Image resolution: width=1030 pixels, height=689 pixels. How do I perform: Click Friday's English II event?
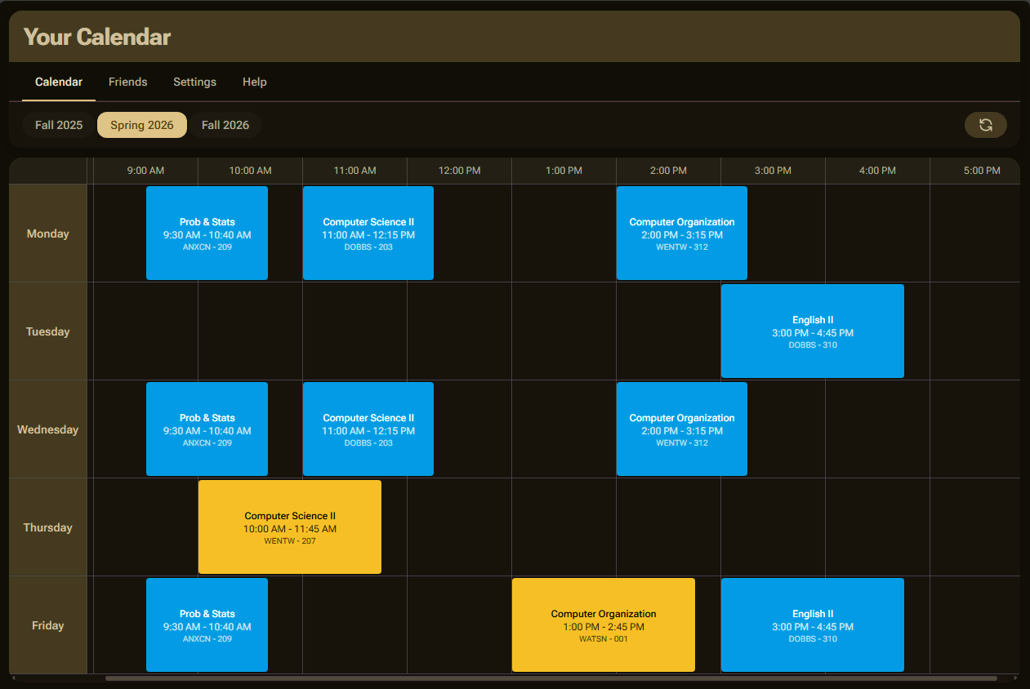point(813,625)
